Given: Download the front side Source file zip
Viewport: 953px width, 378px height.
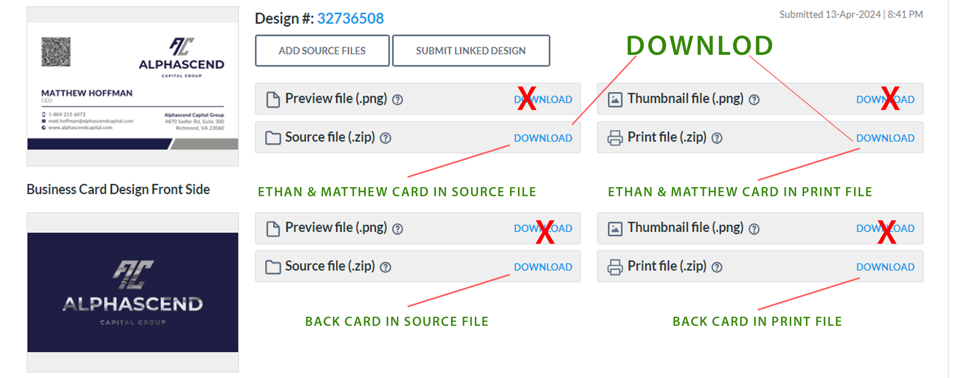Looking at the screenshot, I should (543, 138).
